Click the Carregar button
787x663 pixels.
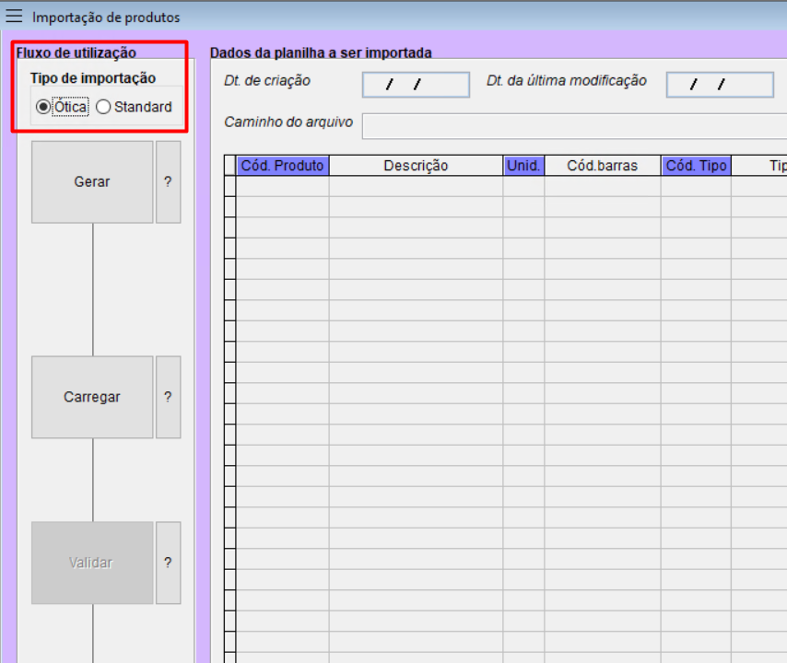click(x=92, y=397)
